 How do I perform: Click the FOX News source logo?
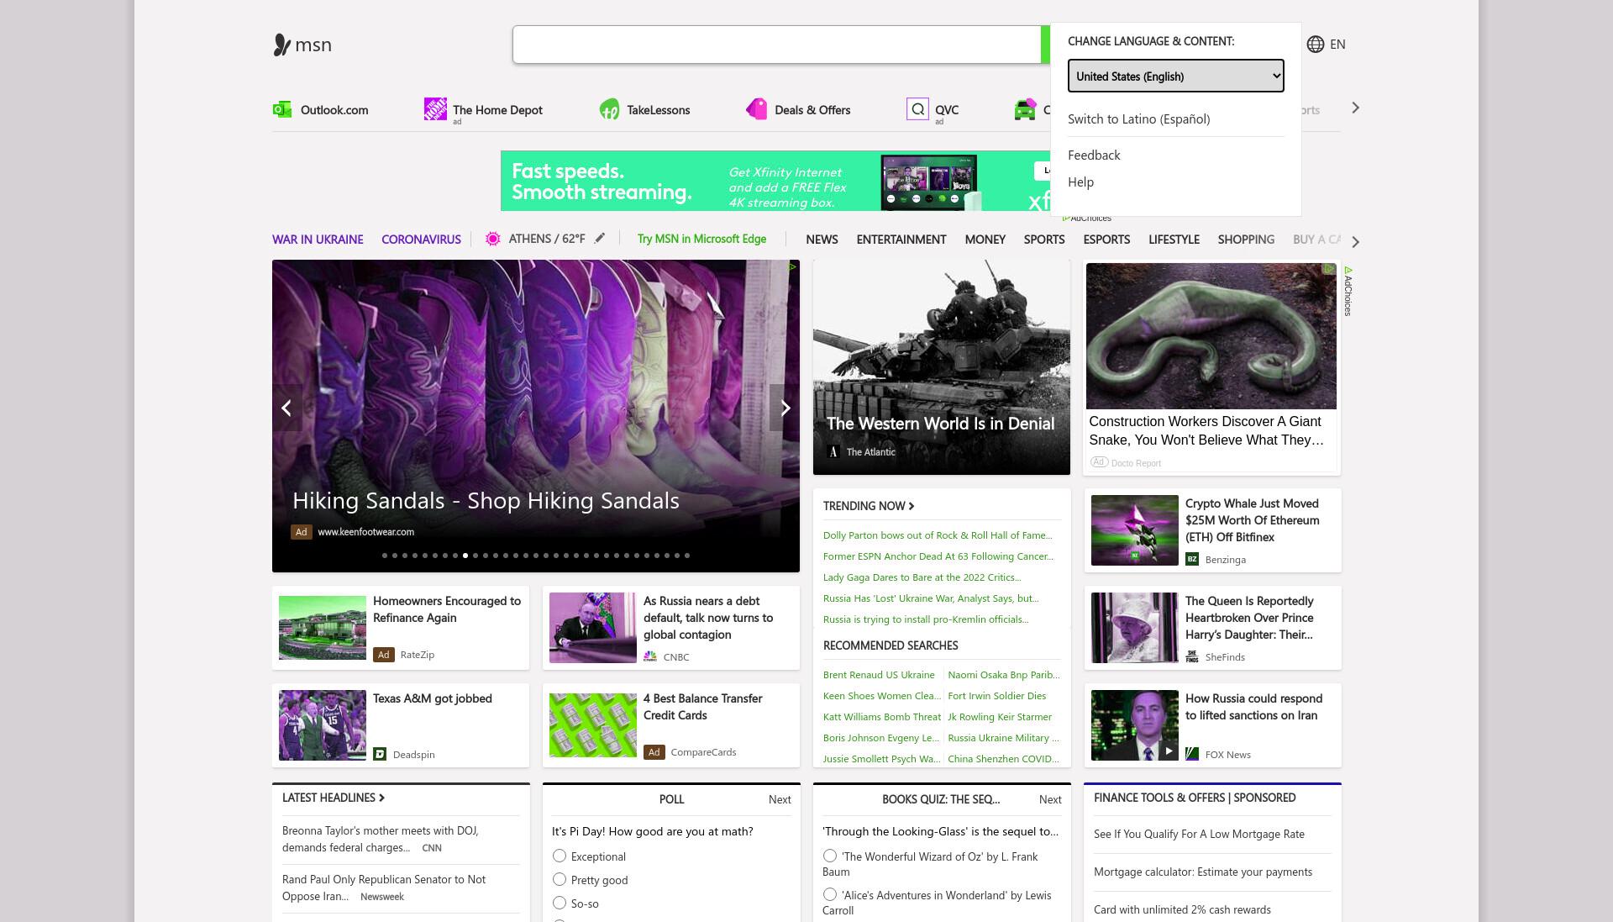(1192, 755)
